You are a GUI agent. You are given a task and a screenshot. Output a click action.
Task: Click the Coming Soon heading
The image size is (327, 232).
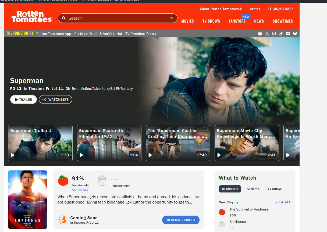84,218
